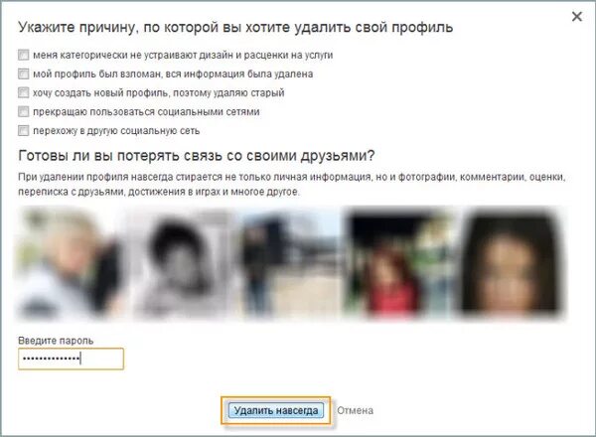Check the box for design and pricing complaint
The width and height of the screenshot is (596, 437).
23,55
